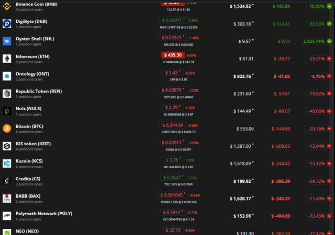
Task: Click the red down-arrow on Ethereum row
Action: (329, 58)
